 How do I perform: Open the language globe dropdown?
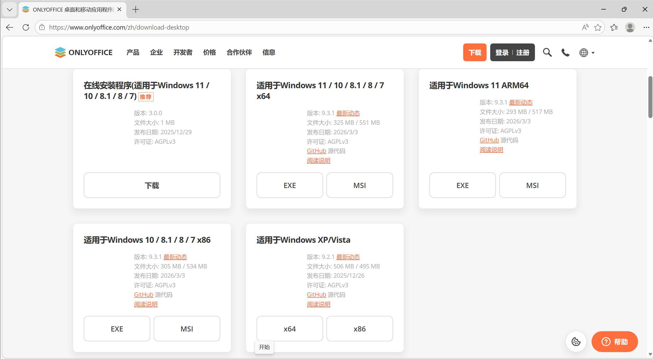pyautogui.click(x=587, y=52)
